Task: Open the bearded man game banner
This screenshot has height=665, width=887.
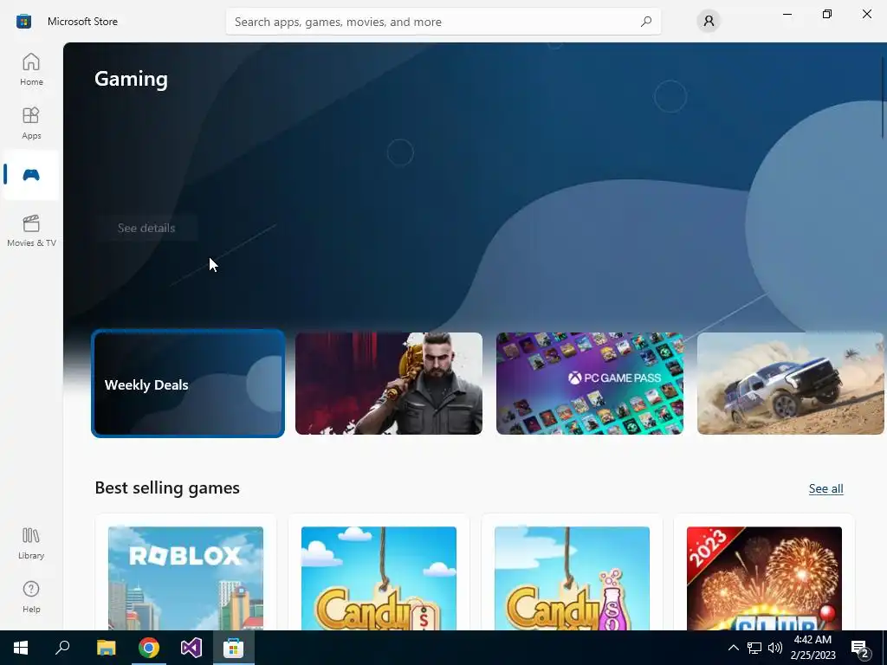Action: pyautogui.click(x=389, y=384)
